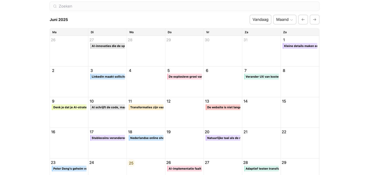Open 'Natuurlijke taal als de' event
This screenshot has height=175, width=369.
coord(223,138)
